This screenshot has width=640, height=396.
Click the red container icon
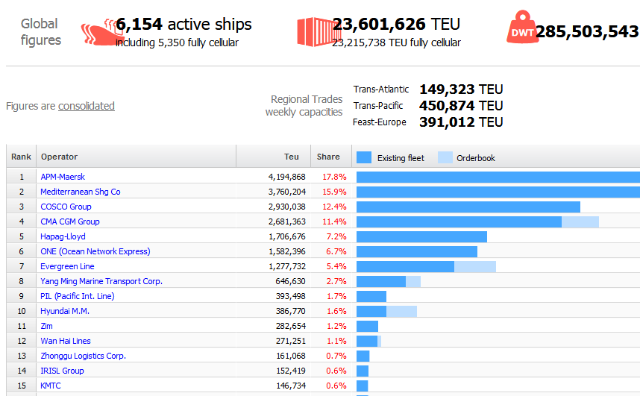click(319, 31)
